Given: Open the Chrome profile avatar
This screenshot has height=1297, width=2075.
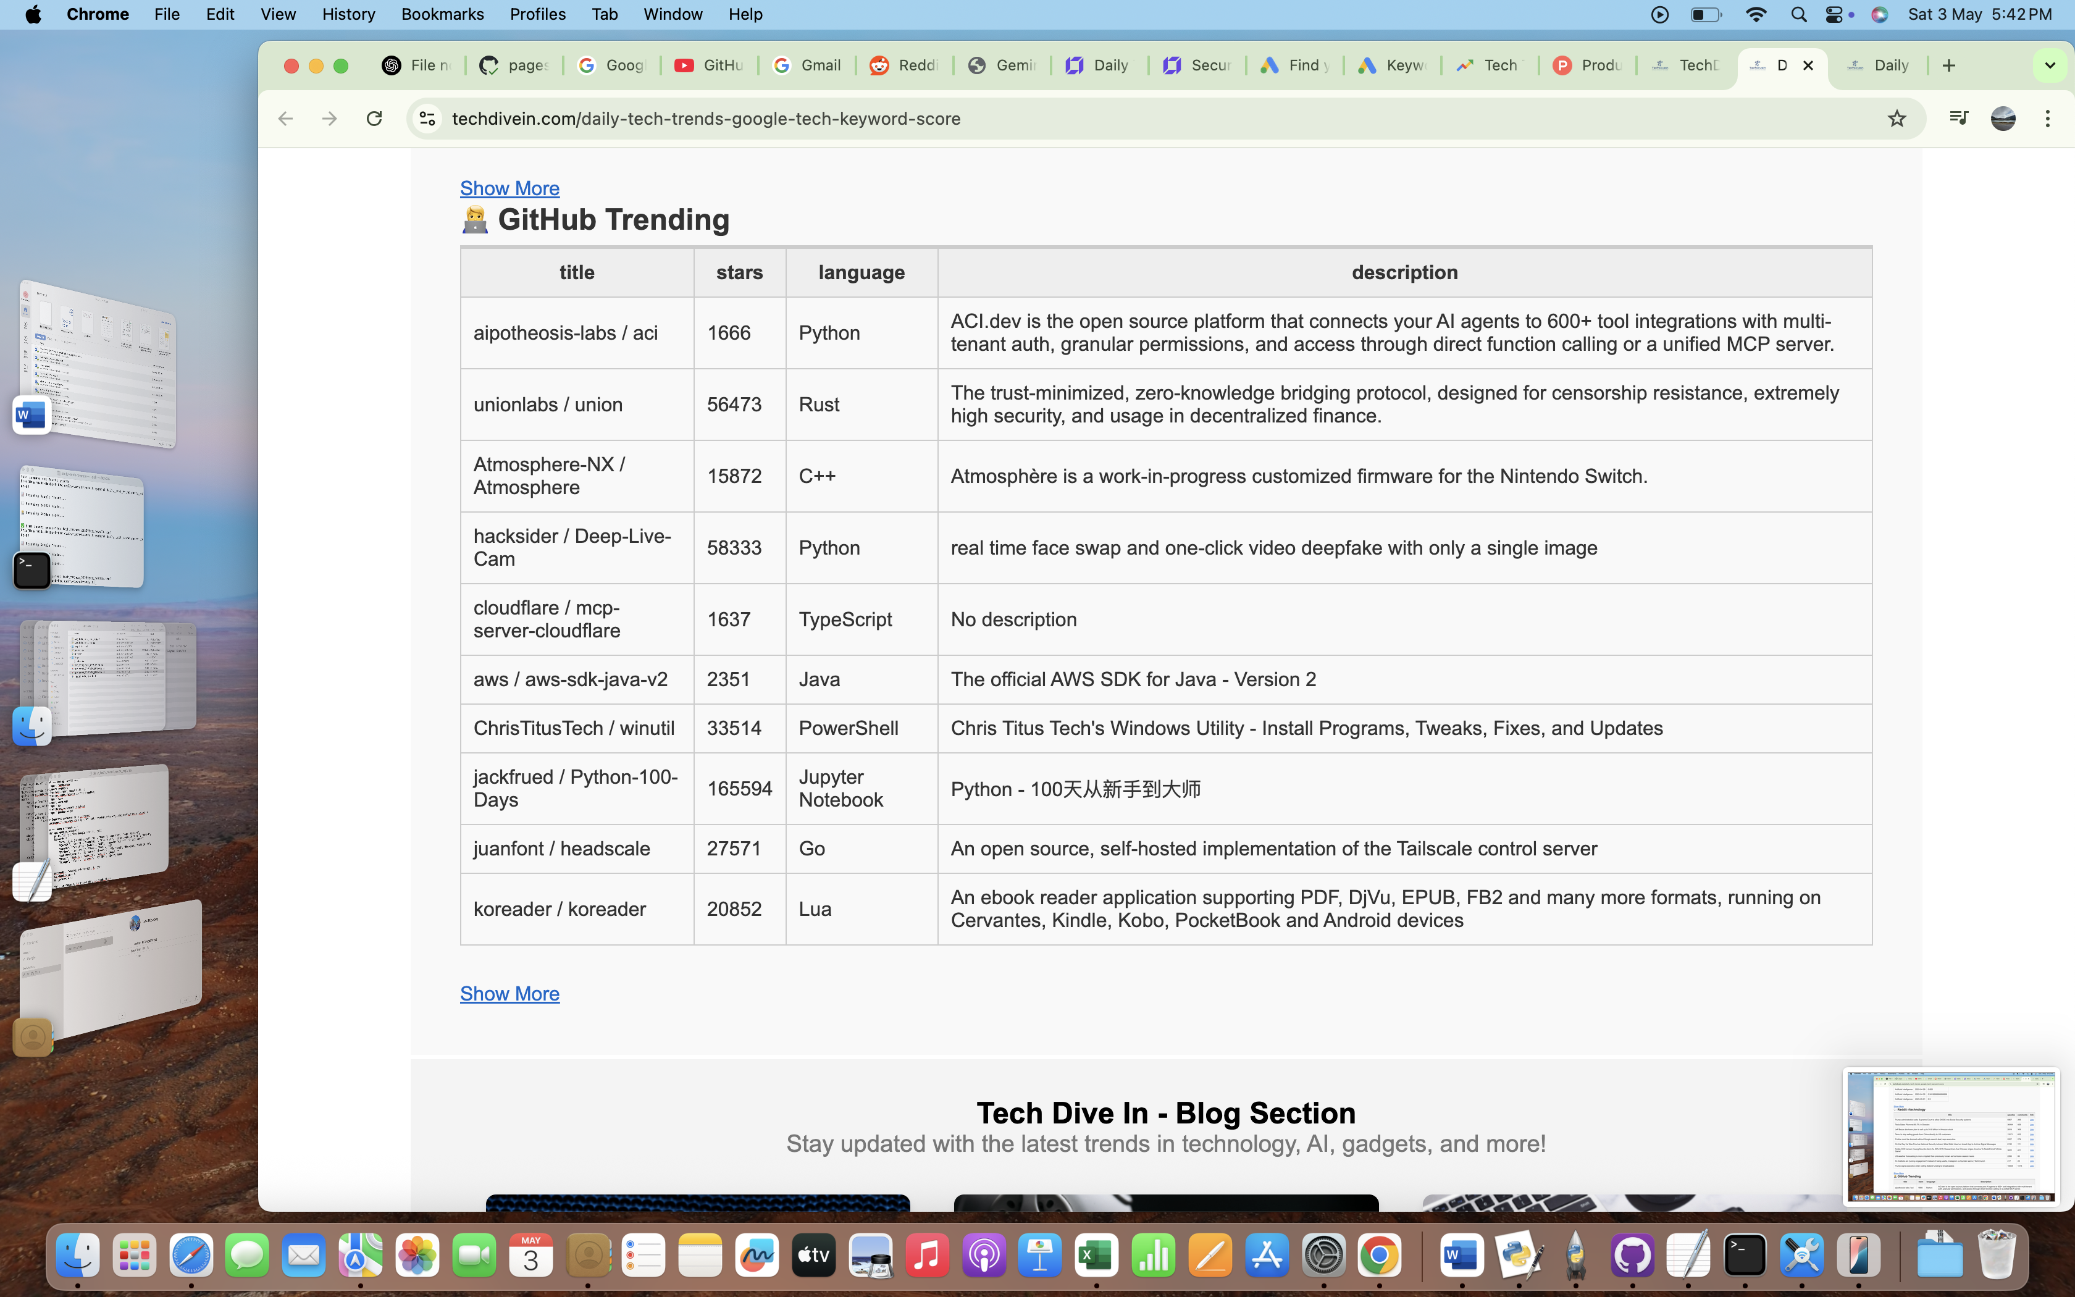Looking at the screenshot, I should [2002, 119].
